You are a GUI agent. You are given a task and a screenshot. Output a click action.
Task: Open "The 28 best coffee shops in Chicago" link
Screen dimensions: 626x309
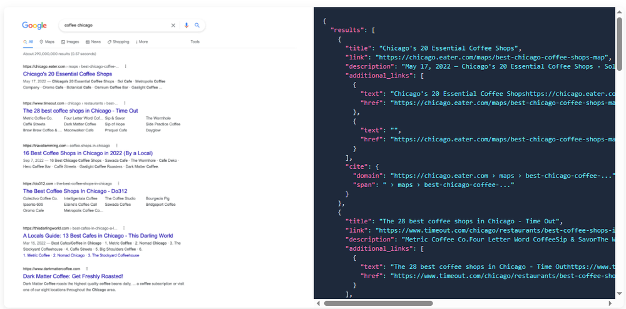click(x=80, y=111)
